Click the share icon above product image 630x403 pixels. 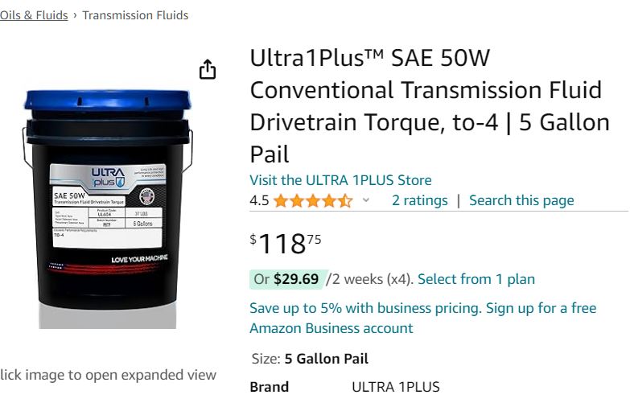point(208,69)
